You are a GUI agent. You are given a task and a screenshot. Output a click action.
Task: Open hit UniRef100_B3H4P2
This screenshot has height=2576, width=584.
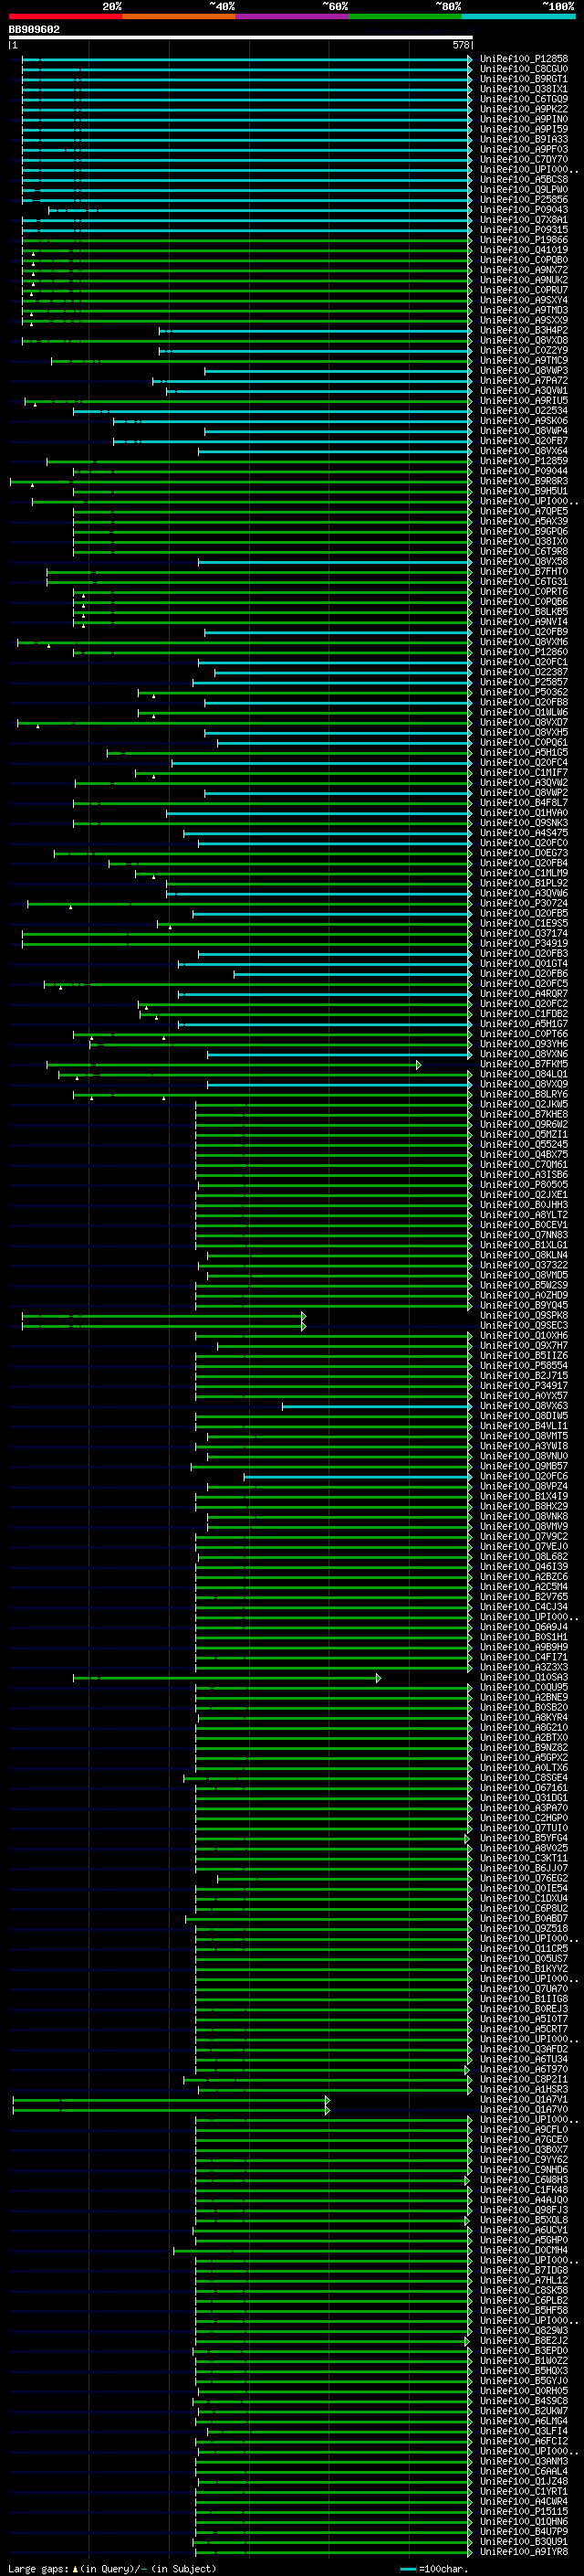pos(524,330)
